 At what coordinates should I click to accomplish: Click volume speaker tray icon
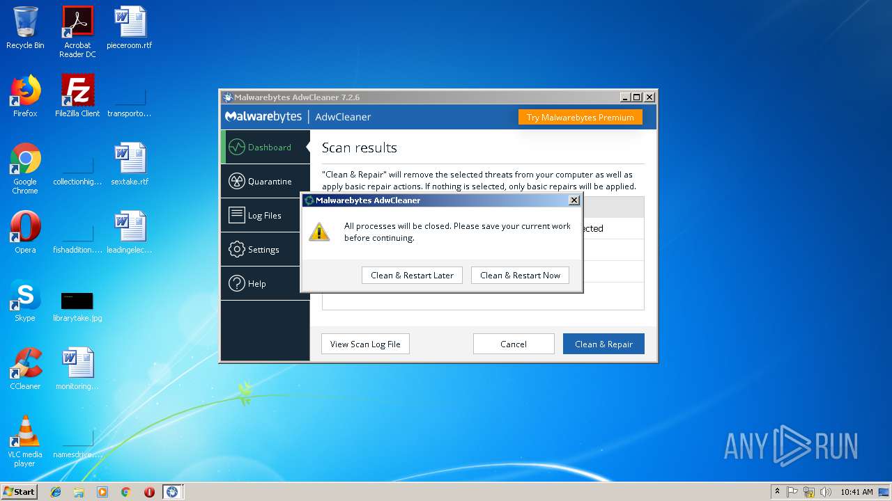[826, 492]
